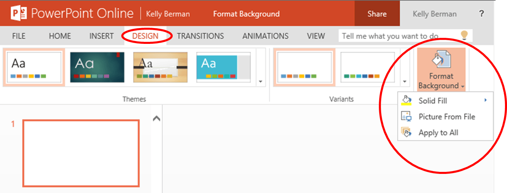This screenshot has height=193, width=507.
Task: Open the Kelly Berman account menu
Action: point(435,14)
